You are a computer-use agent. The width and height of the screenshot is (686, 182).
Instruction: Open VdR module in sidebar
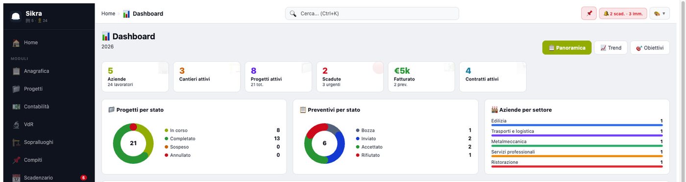[49, 125]
